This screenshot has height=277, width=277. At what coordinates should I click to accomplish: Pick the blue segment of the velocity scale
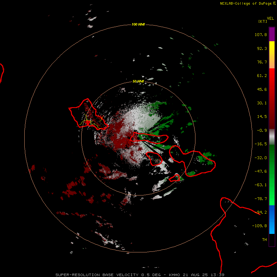[272, 219]
